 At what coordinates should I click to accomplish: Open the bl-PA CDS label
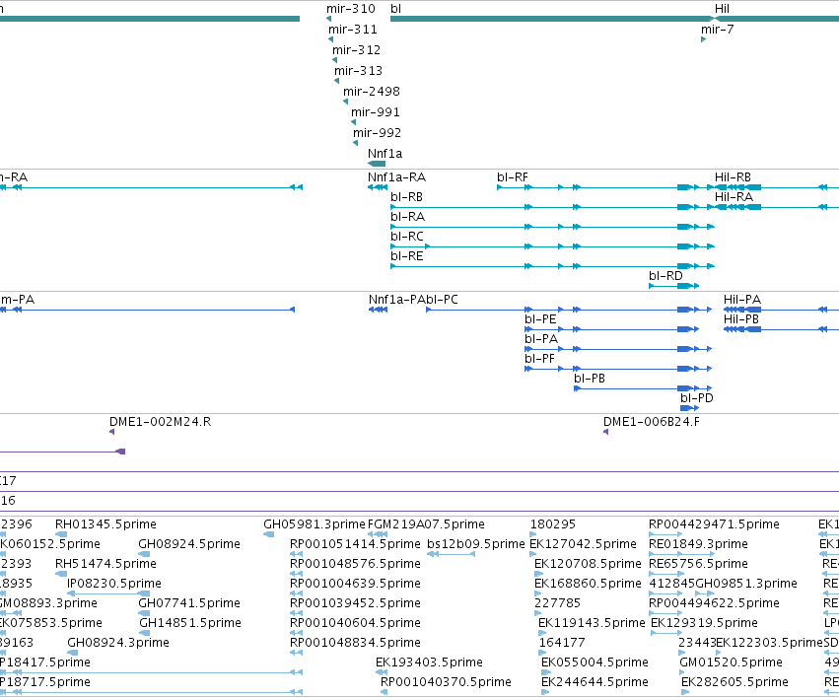(541, 339)
